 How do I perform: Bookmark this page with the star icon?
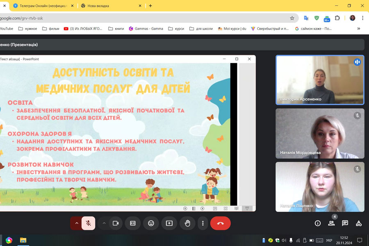click(x=292, y=18)
